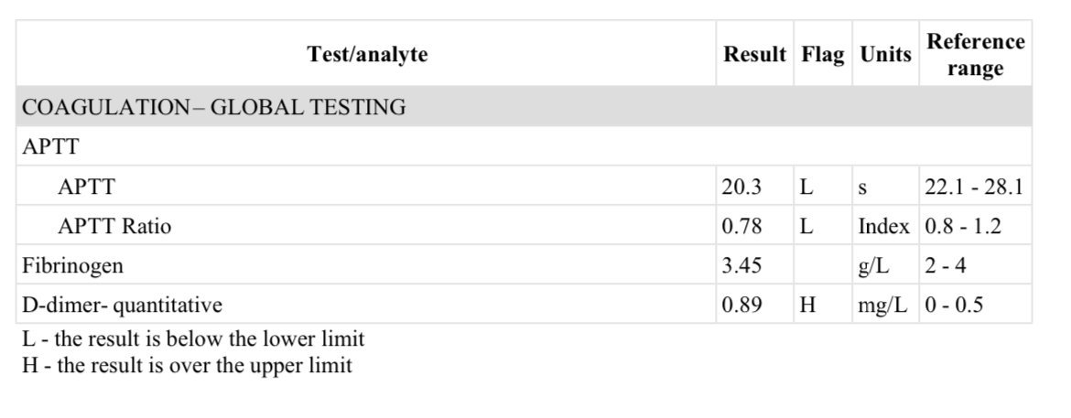Image resolution: width=1071 pixels, height=418 pixels.
Task: Click the D-dimer- quantitative test name
Action: pos(122,305)
